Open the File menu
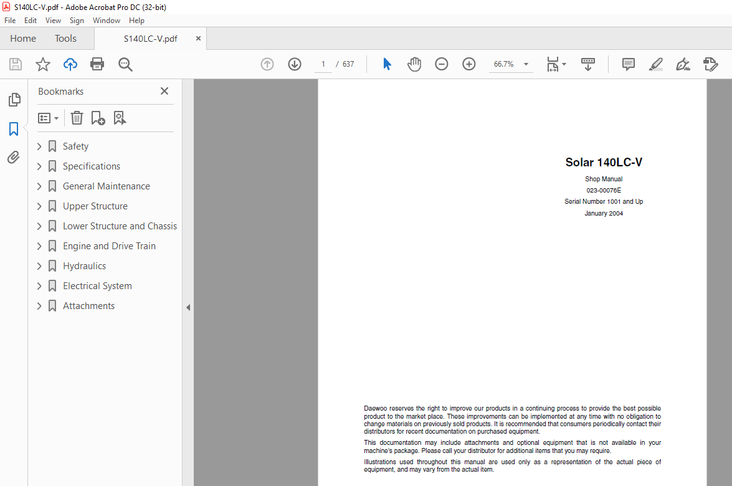Viewport: 732px width, 486px height. [x=10, y=21]
